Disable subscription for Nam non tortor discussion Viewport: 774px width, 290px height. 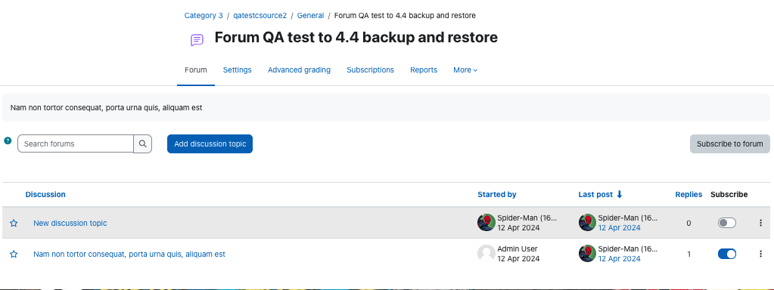726,254
